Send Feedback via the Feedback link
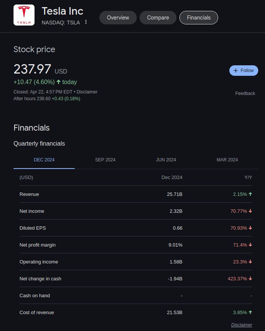 coord(245,93)
